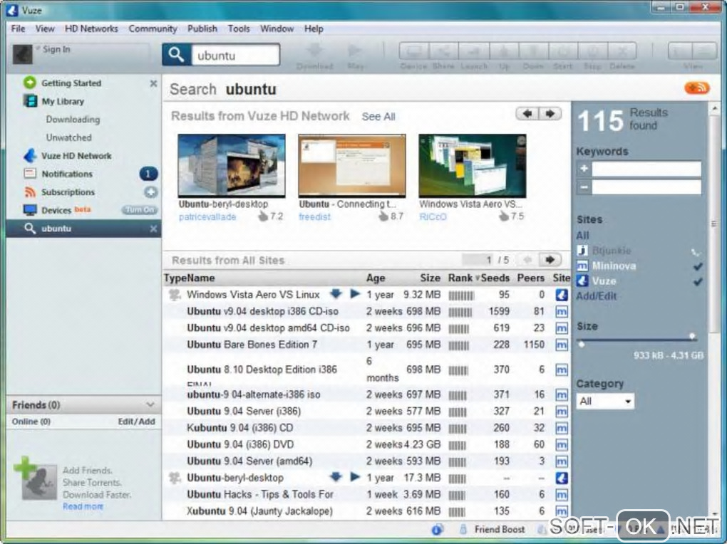Sort results by Rank column
This screenshot has height=544, width=727.
tap(460, 278)
